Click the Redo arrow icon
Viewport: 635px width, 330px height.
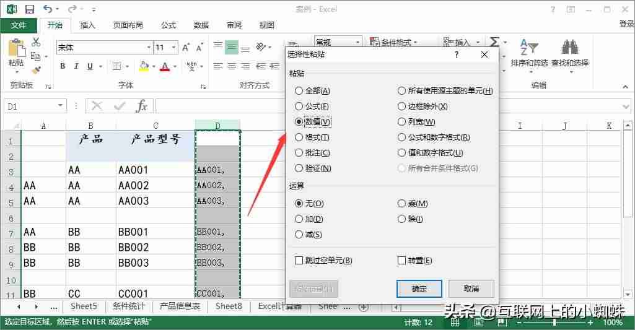point(72,9)
